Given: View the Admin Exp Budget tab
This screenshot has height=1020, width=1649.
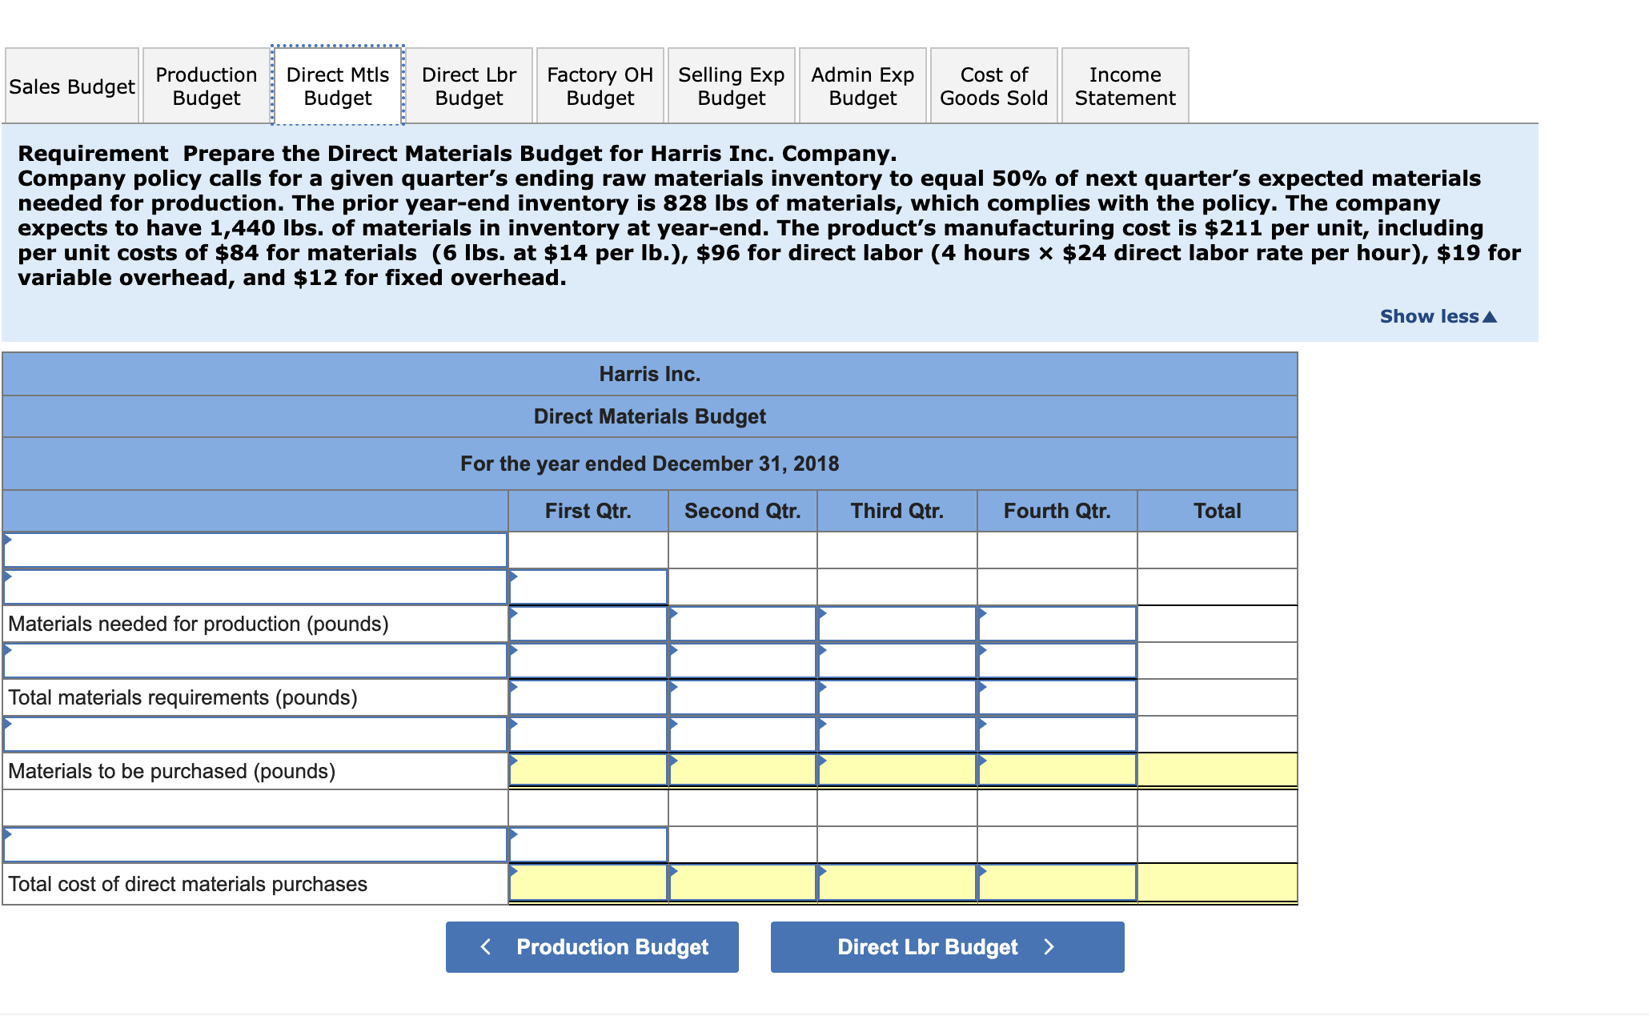Looking at the screenshot, I should point(861,86).
